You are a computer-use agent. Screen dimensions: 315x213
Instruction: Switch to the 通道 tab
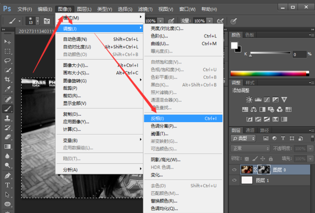(250, 130)
